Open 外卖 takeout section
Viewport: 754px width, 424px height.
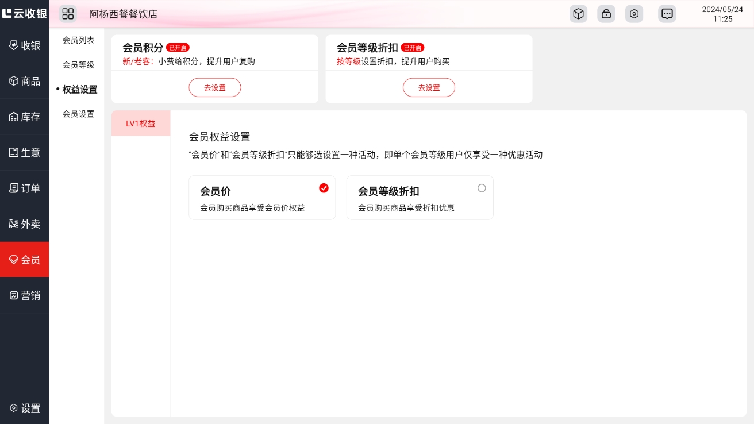tap(25, 223)
